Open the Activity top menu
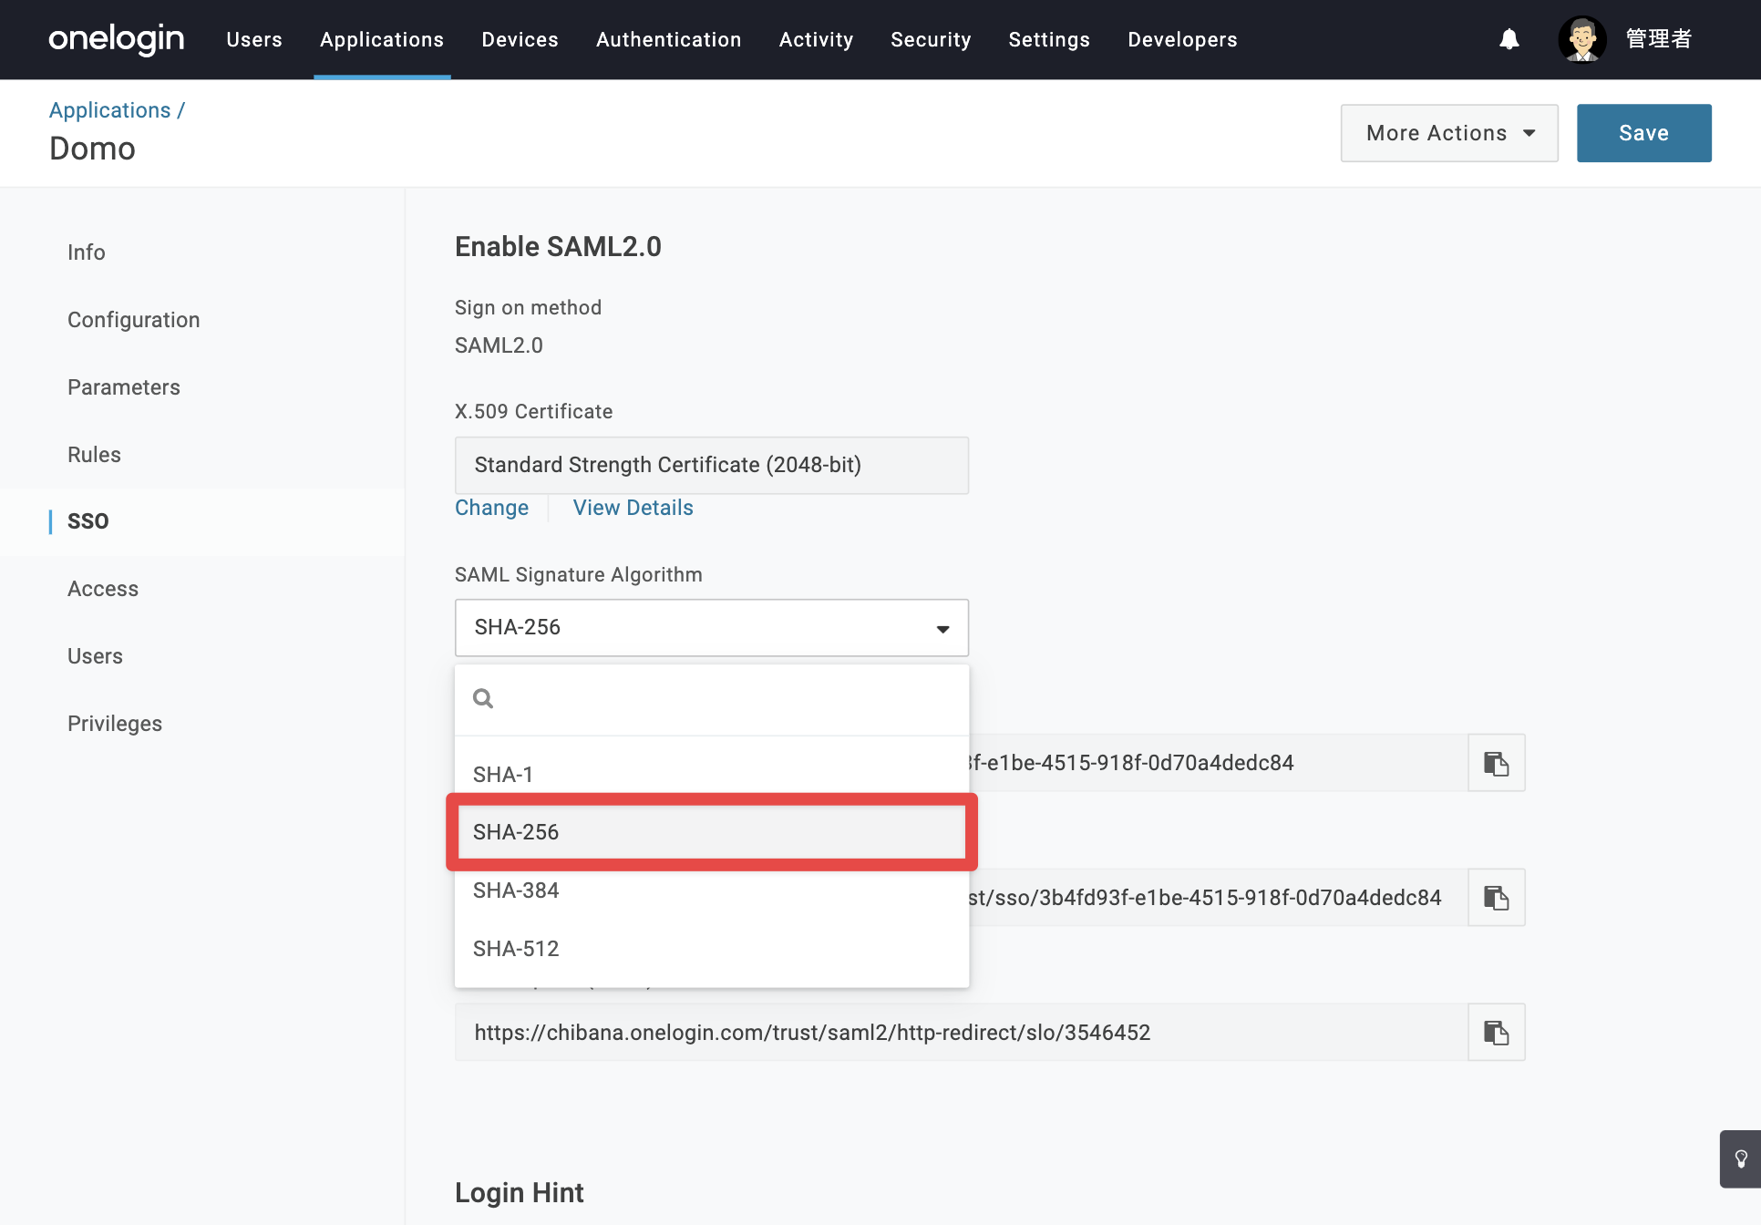The width and height of the screenshot is (1761, 1225). [816, 39]
